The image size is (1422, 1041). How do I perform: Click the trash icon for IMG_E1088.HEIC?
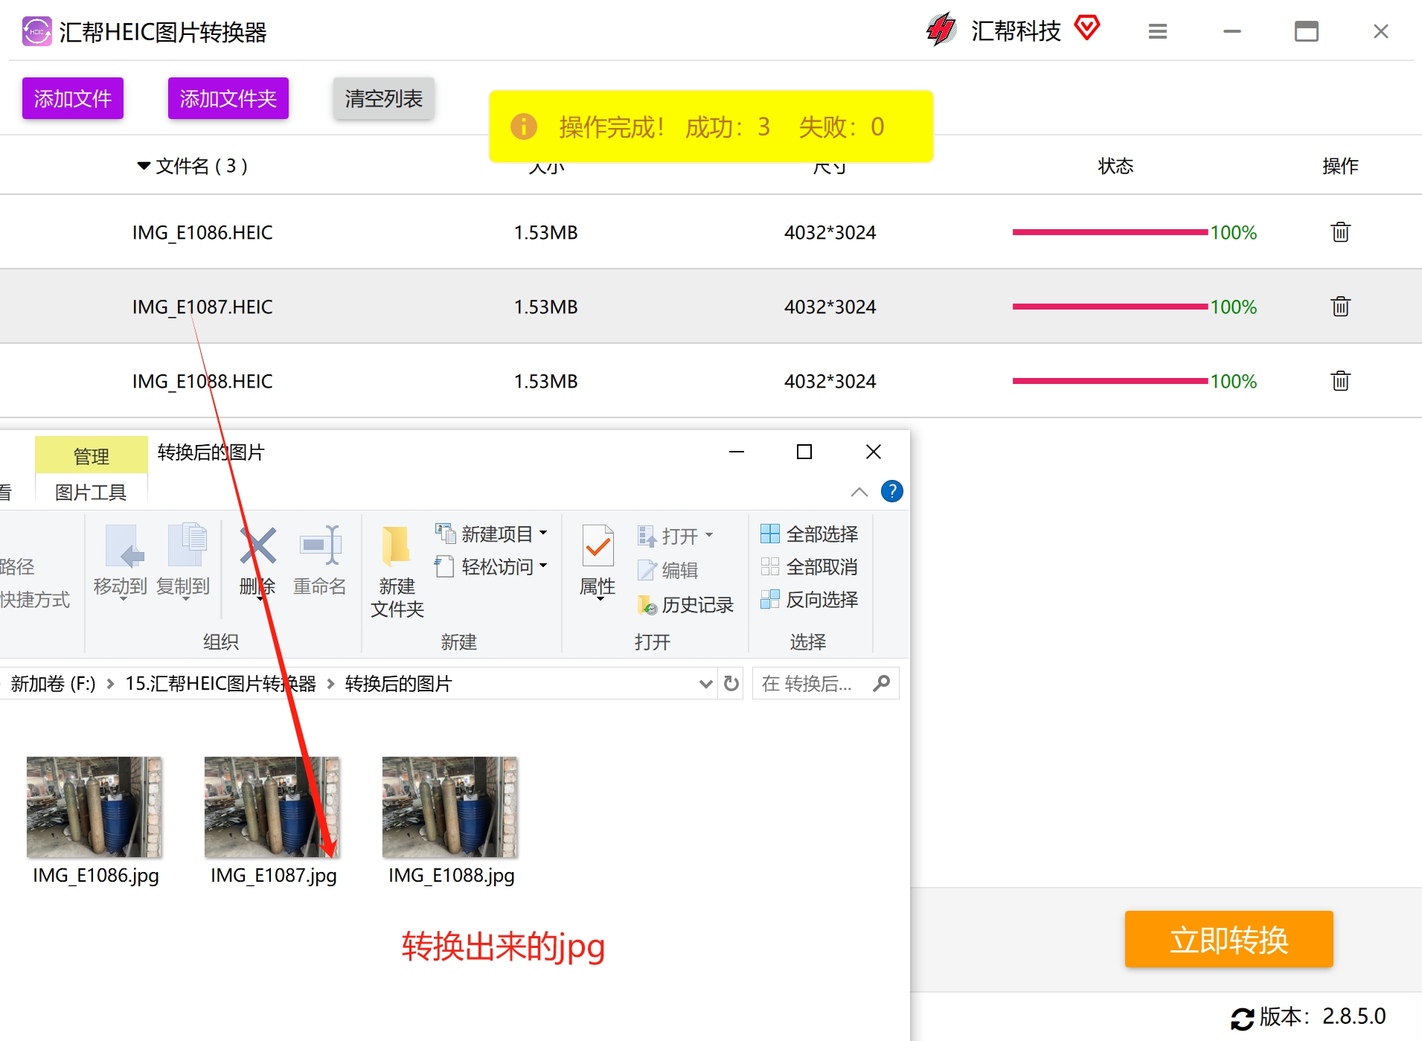click(1340, 381)
